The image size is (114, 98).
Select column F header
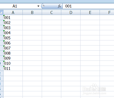(x=107, y=12)
